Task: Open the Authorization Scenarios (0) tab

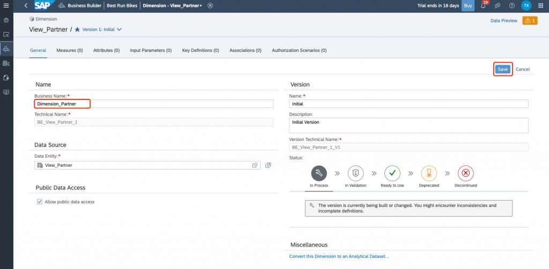Action: [299, 50]
